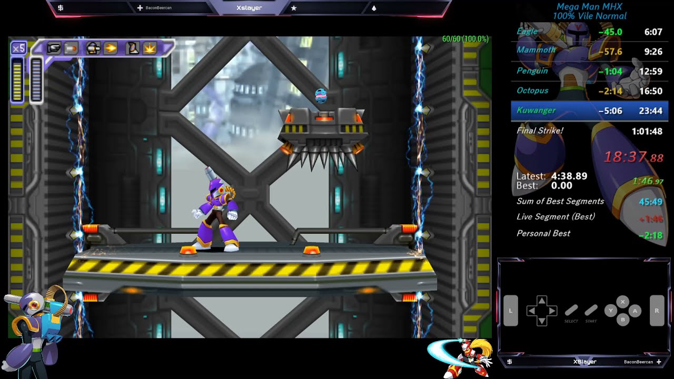Click BaconBeercan label below input display
This screenshot has height=379, width=674.
pyautogui.click(x=638, y=362)
